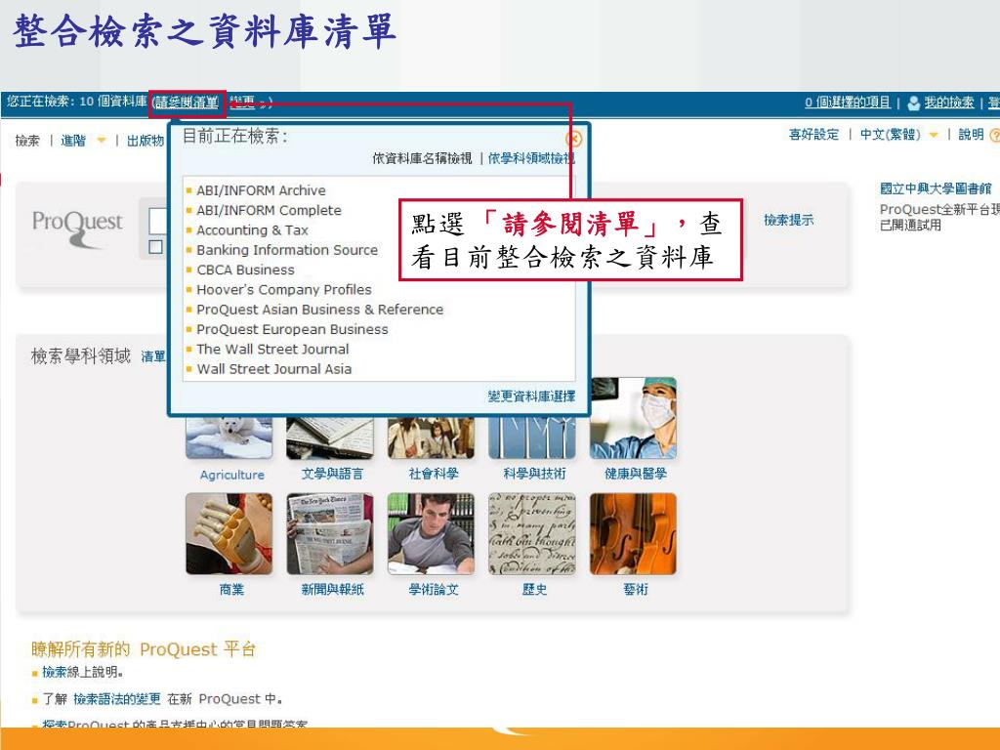This screenshot has height=750, width=1000.
Task: Open the 檢索語法的變更 link
Action: (117, 699)
